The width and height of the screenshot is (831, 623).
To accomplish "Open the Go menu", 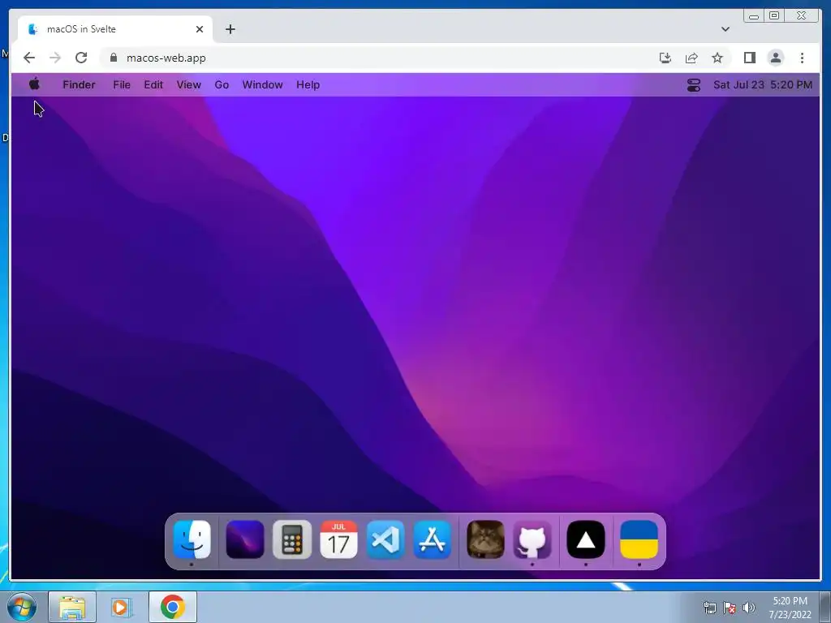I will (222, 84).
